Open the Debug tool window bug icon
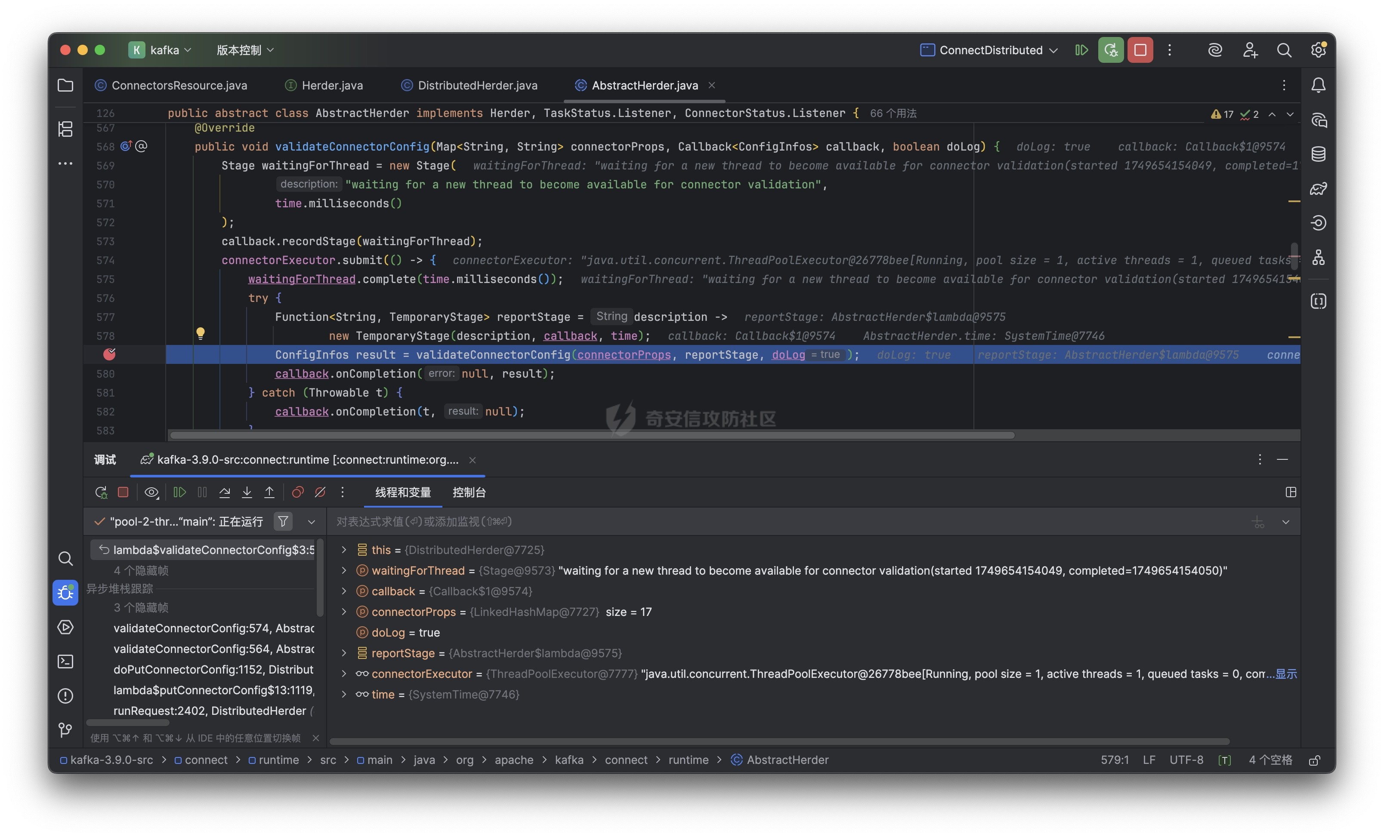The image size is (1384, 837). tap(65, 592)
